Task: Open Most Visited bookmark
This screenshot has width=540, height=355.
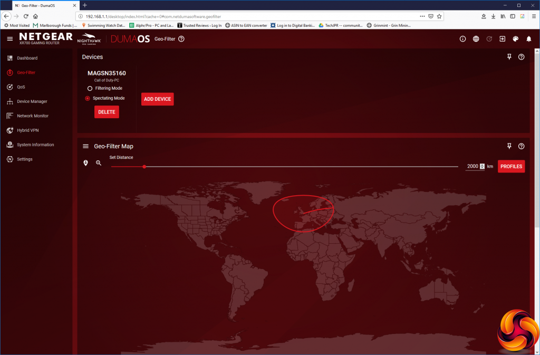Action: point(17,25)
